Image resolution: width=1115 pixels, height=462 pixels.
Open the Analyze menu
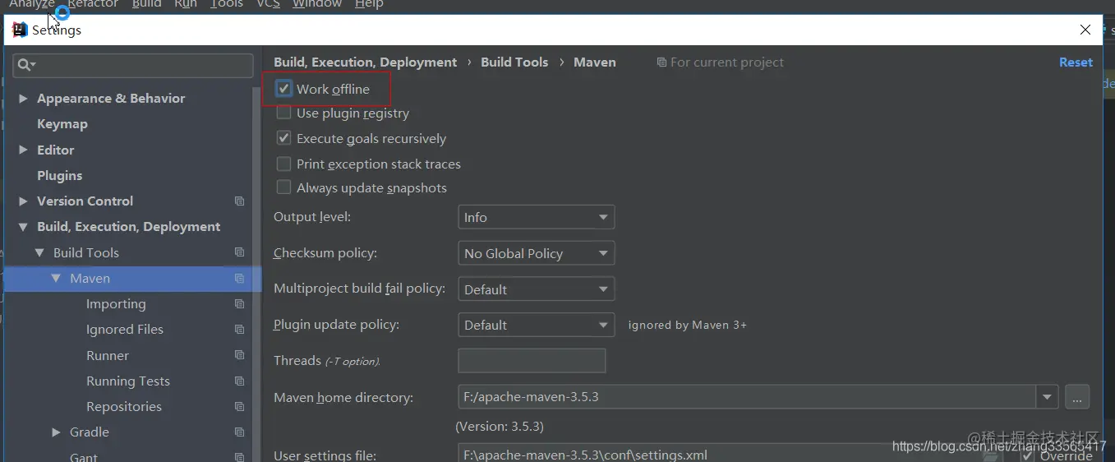coord(32,4)
